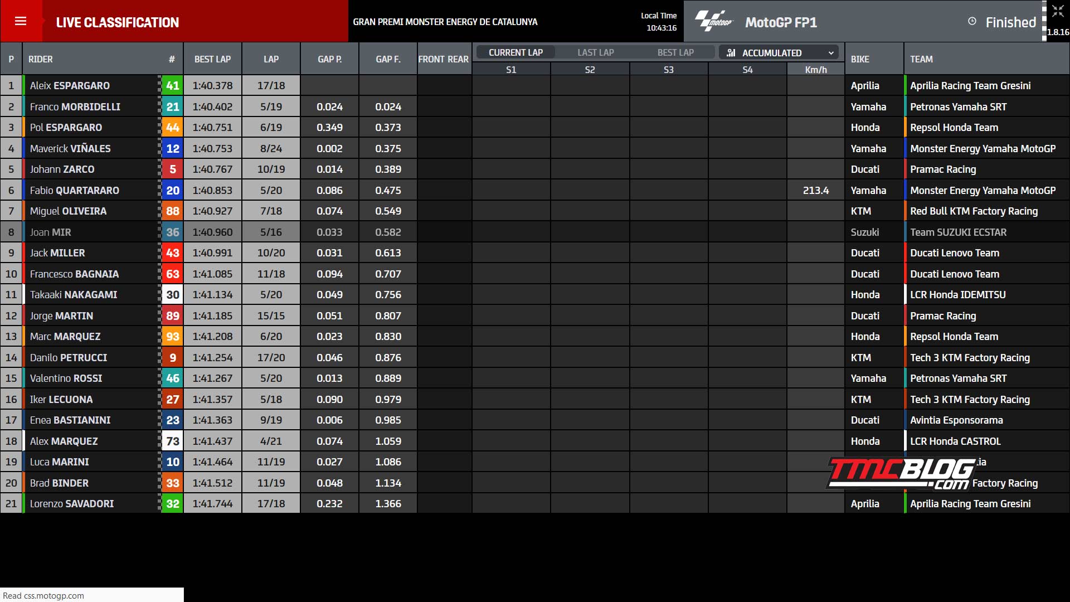Select rider Valentino ROSSI

66,378
